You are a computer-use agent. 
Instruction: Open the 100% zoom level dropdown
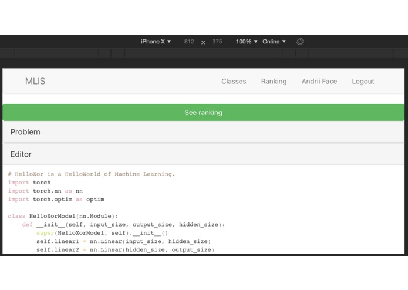pos(247,42)
